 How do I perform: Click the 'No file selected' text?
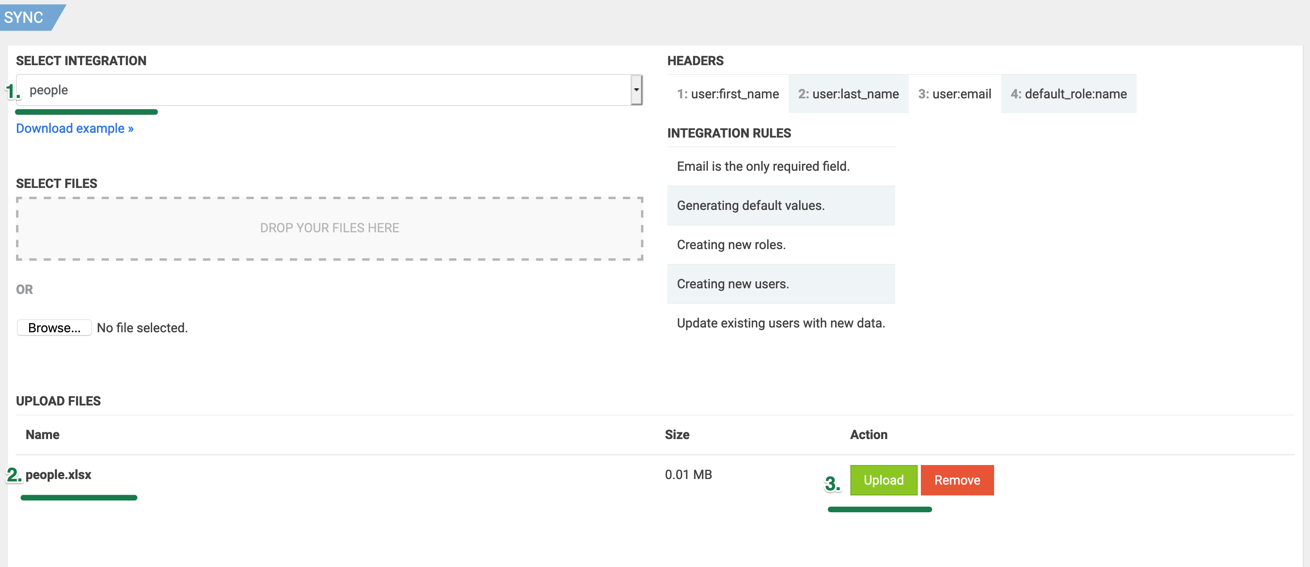(143, 328)
